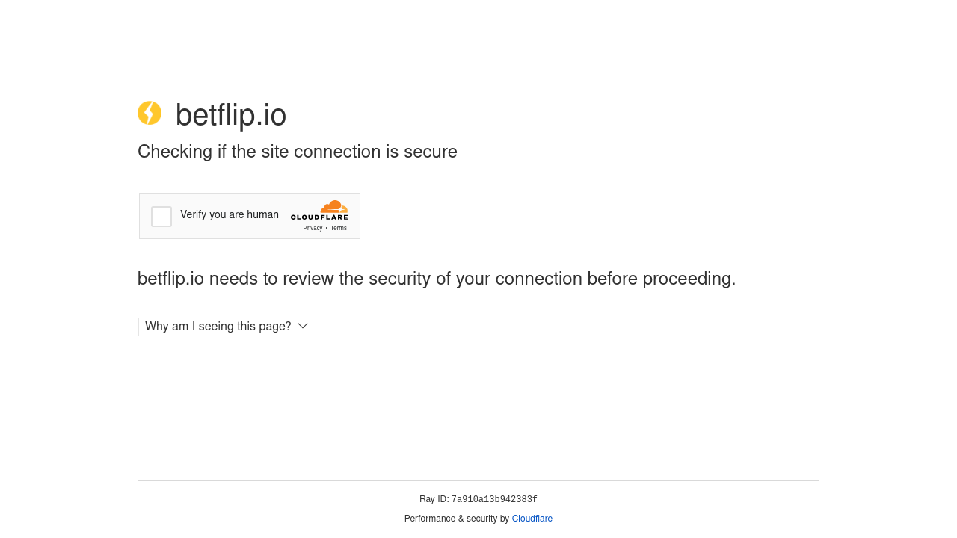
Task: Check the Verify you are human checkbox
Action: pyautogui.click(x=161, y=217)
